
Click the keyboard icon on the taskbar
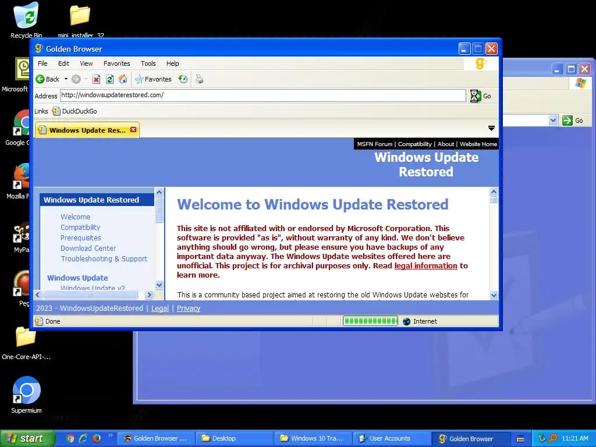[x=520, y=439]
